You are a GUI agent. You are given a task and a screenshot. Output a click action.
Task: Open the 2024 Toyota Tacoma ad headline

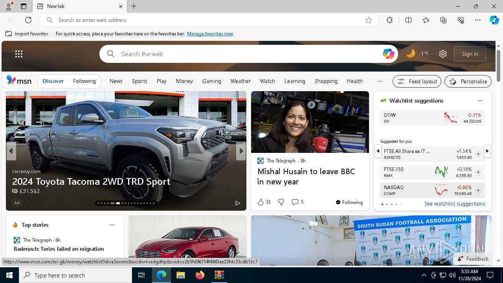coord(91,181)
